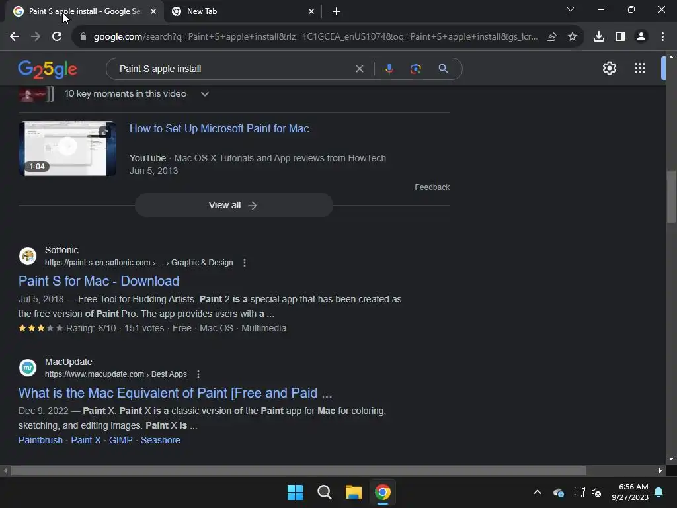Image resolution: width=677 pixels, height=508 pixels.
Task: Open Google quick settings gear
Action: [609, 68]
